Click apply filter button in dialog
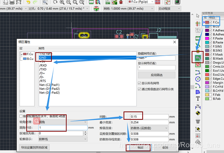The width and height of the screenshot is (224, 153). 157,75
